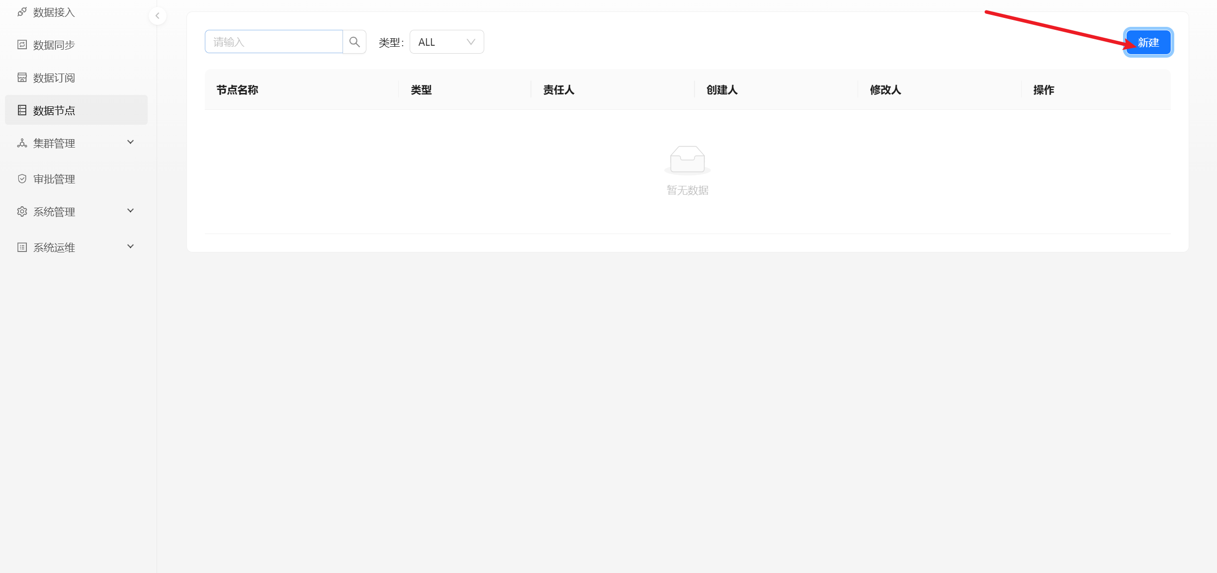Go to 审批管理 menu item
1217x573 pixels.
54,179
